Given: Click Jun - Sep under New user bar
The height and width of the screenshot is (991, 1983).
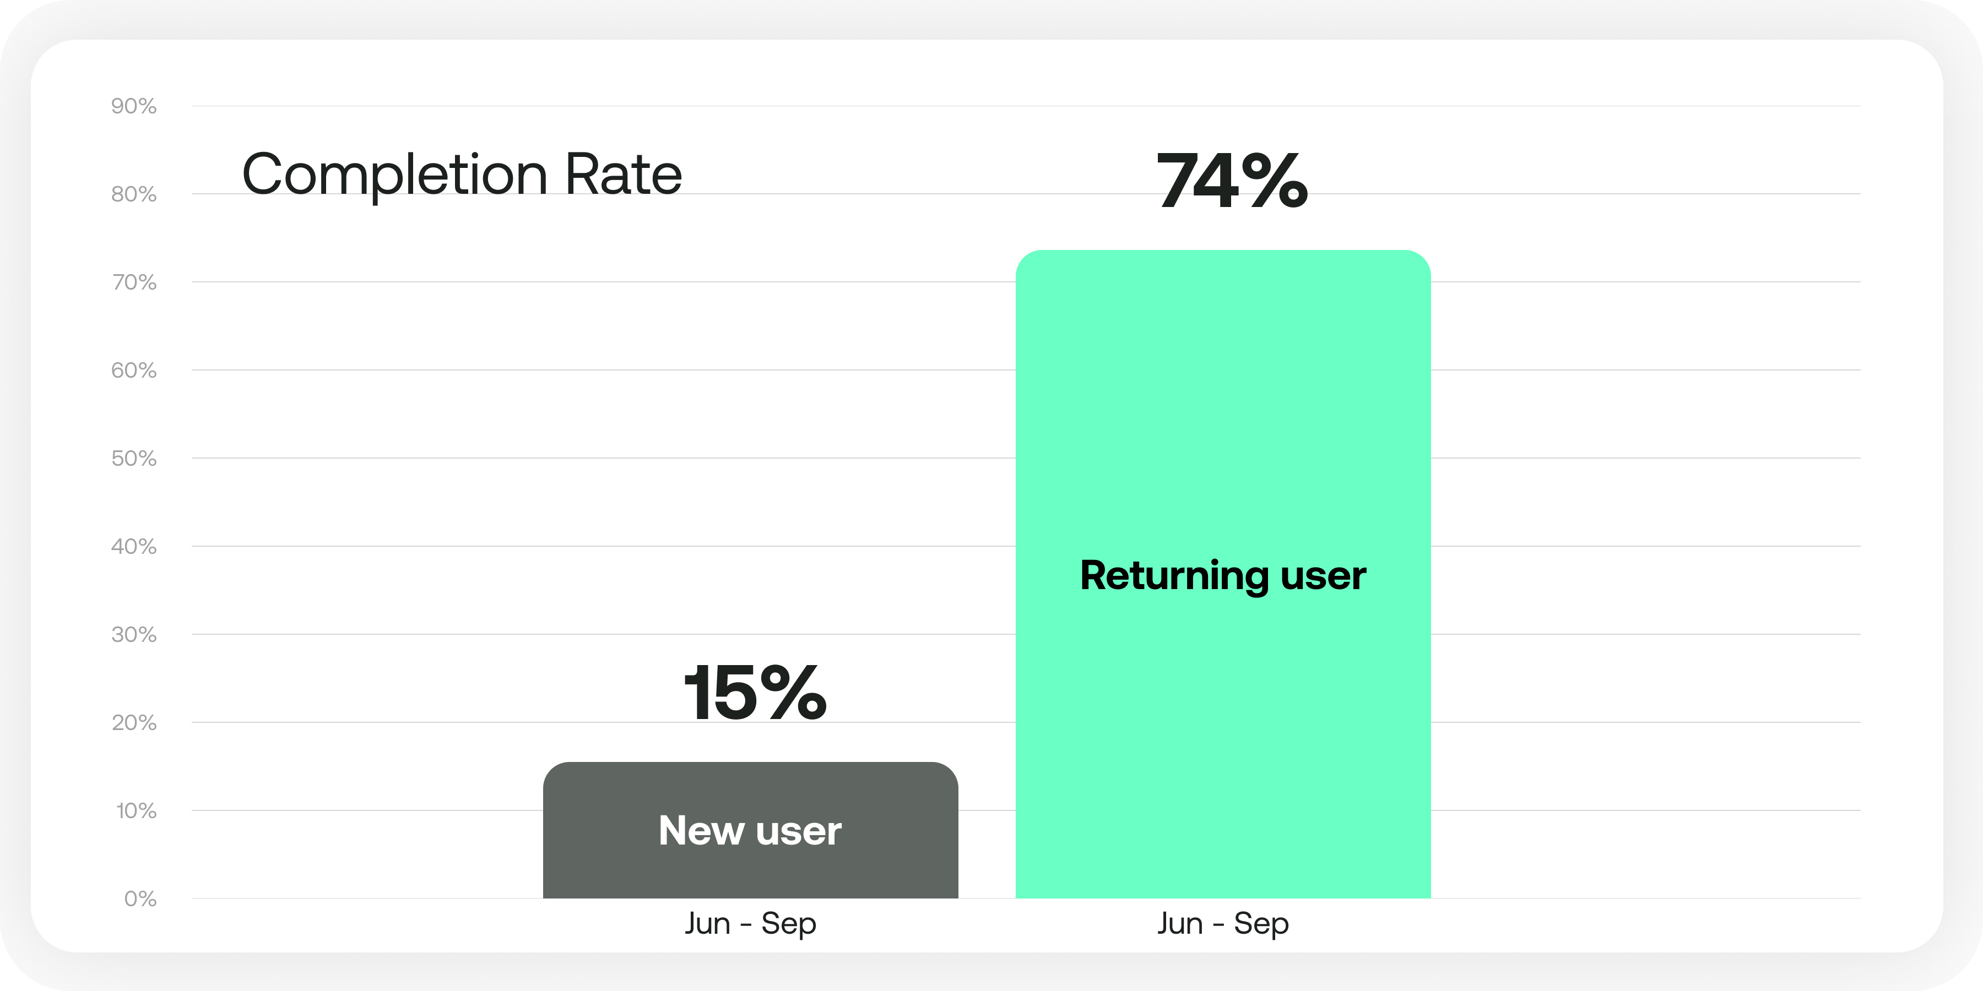Looking at the screenshot, I should tap(750, 923).
